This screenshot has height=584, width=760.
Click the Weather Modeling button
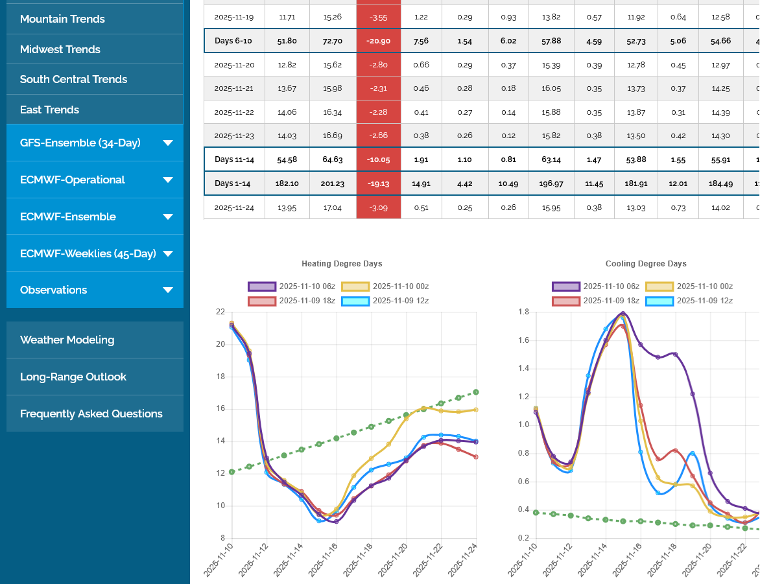(67, 340)
